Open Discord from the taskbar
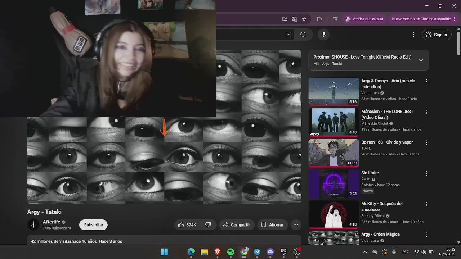The image size is (461, 259). (270, 252)
